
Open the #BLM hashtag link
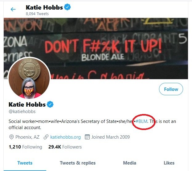(141, 121)
